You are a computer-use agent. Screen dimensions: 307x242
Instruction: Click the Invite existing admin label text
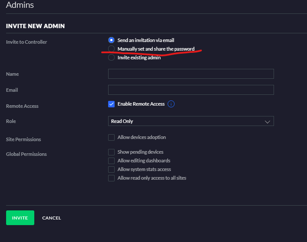[x=139, y=58]
